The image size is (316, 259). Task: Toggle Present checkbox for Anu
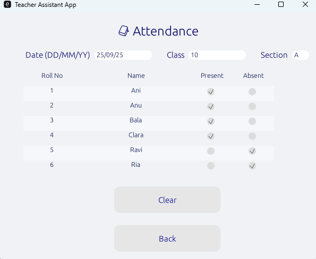[211, 106]
